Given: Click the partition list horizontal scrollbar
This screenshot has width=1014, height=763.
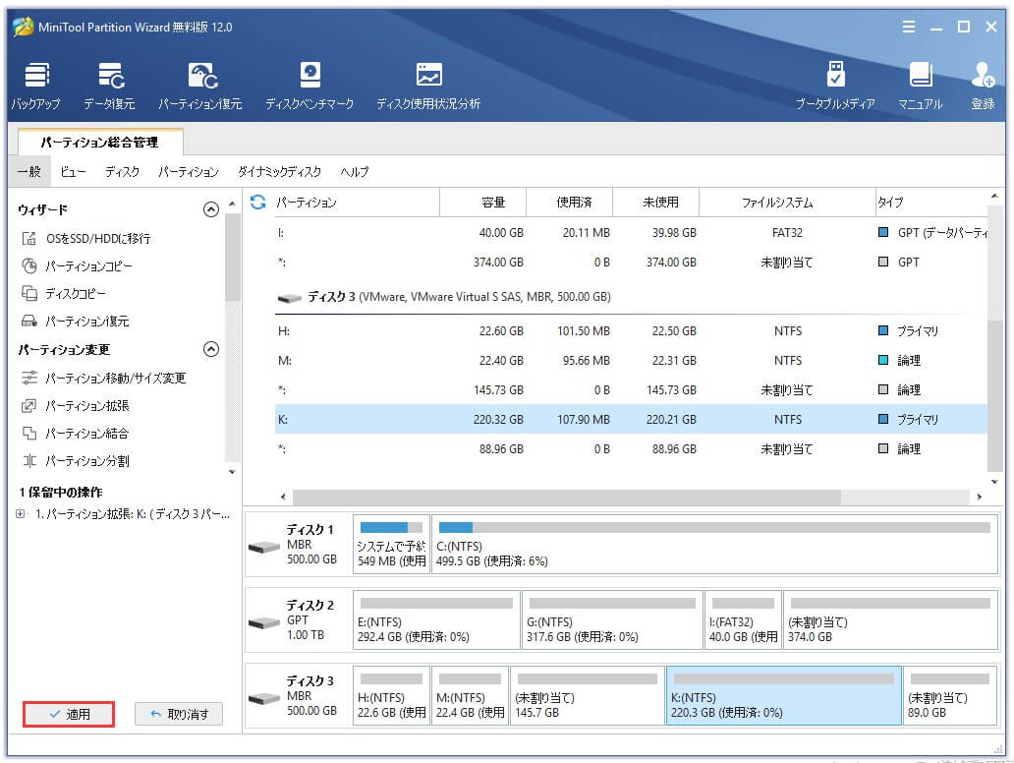Looking at the screenshot, I should [x=566, y=498].
